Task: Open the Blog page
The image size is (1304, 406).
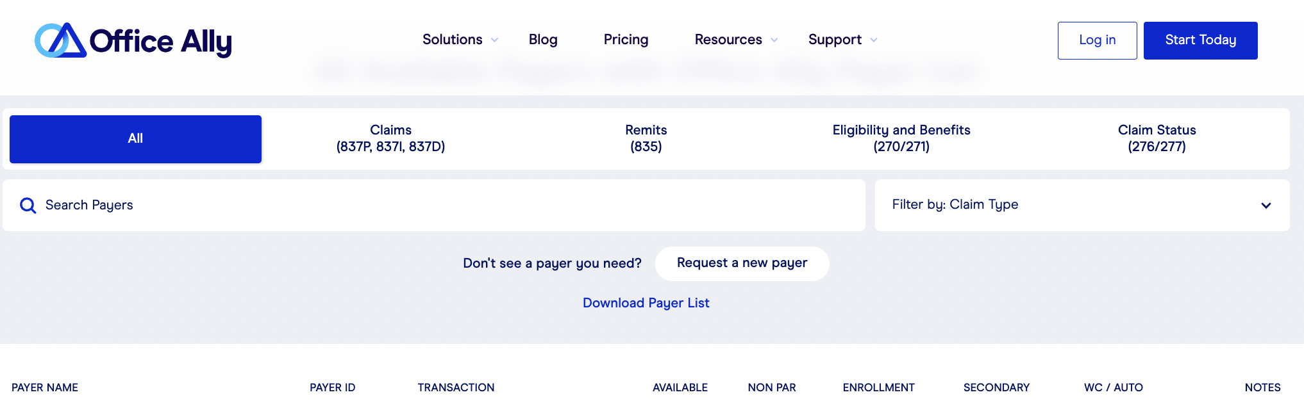Action: (542, 40)
